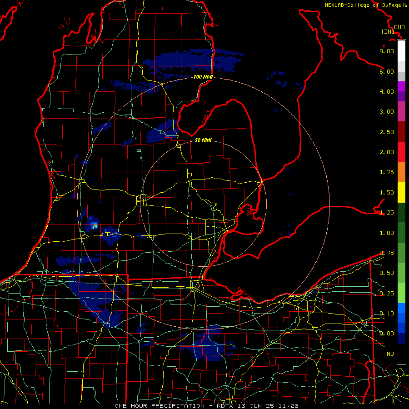
Task: Click the 6.00 legend value
Action: point(387,71)
